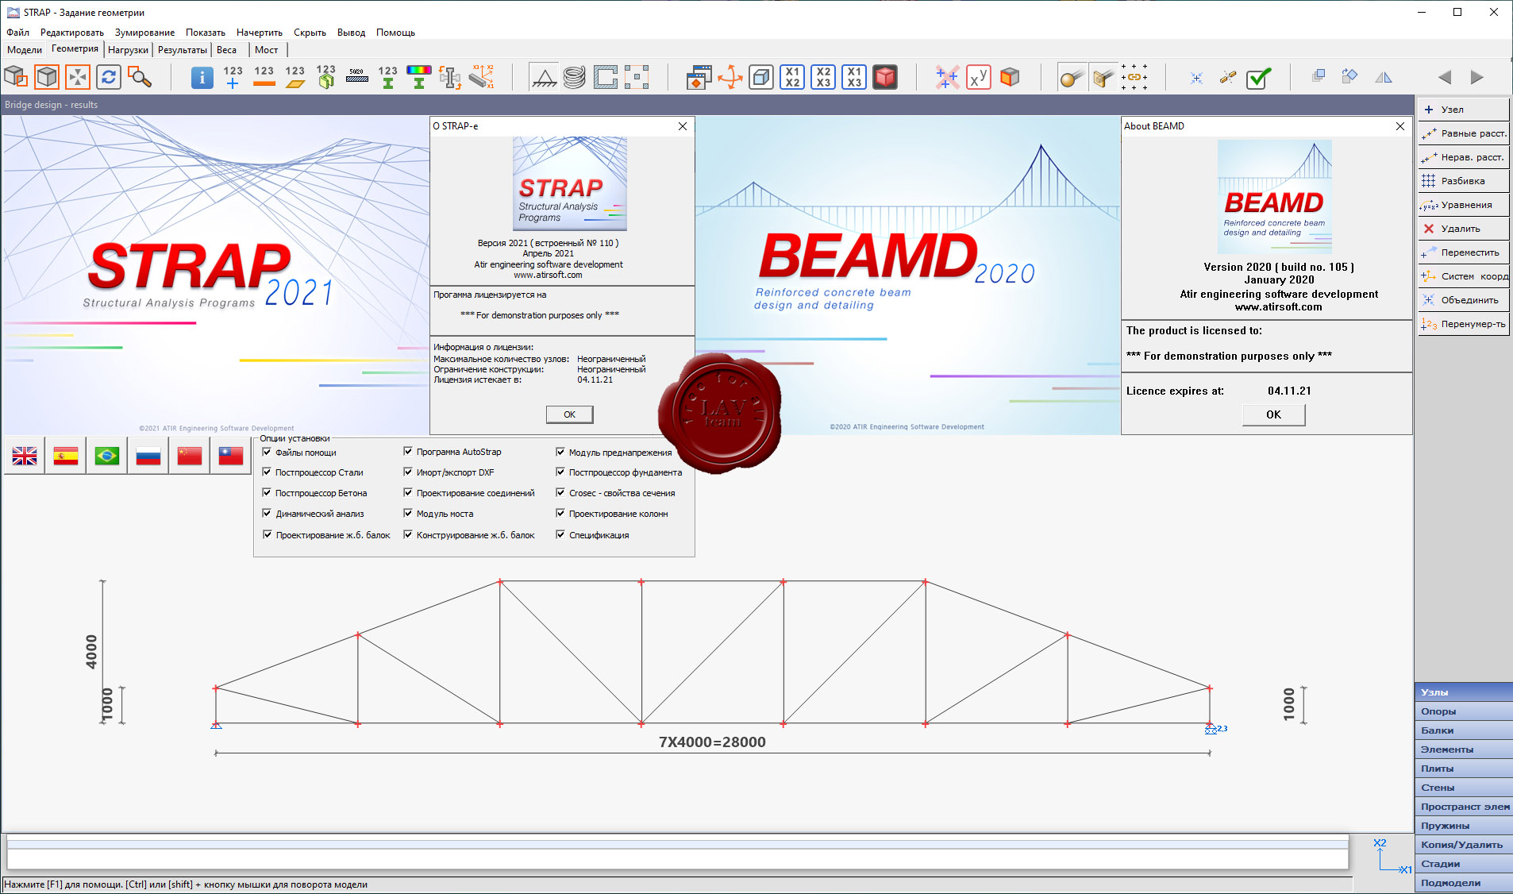Open the Опоры section in side list
The width and height of the screenshot is (1513, 894).
tap(1463, 711)
